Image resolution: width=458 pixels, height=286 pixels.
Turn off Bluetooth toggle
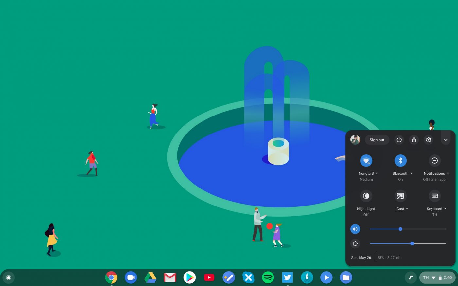coord(400,161)
